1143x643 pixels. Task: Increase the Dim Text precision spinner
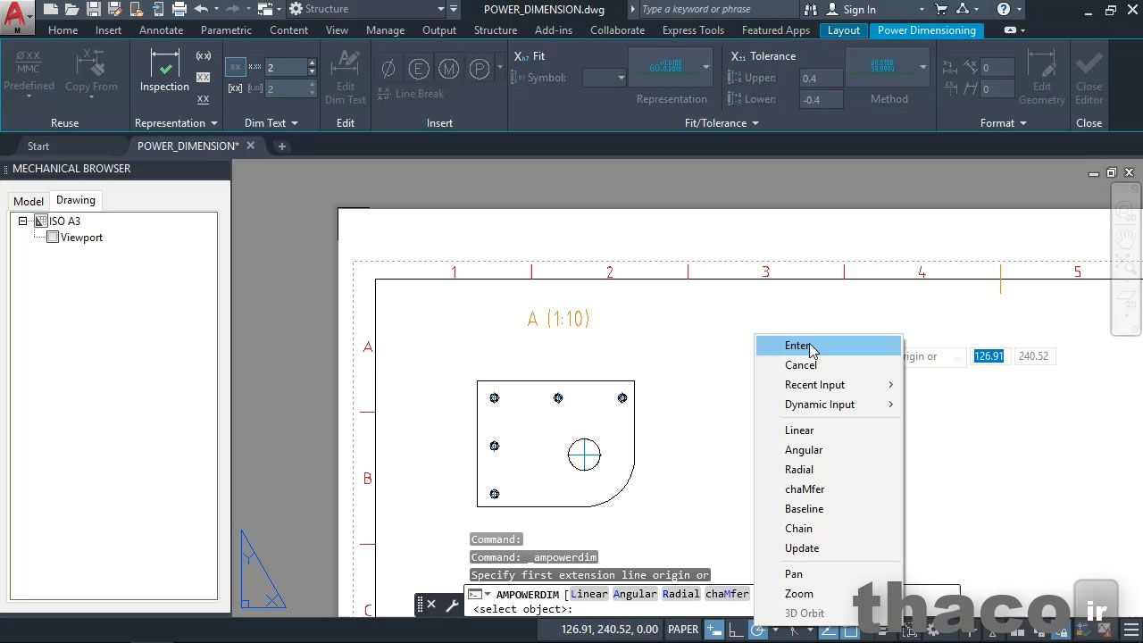(312, 63)
